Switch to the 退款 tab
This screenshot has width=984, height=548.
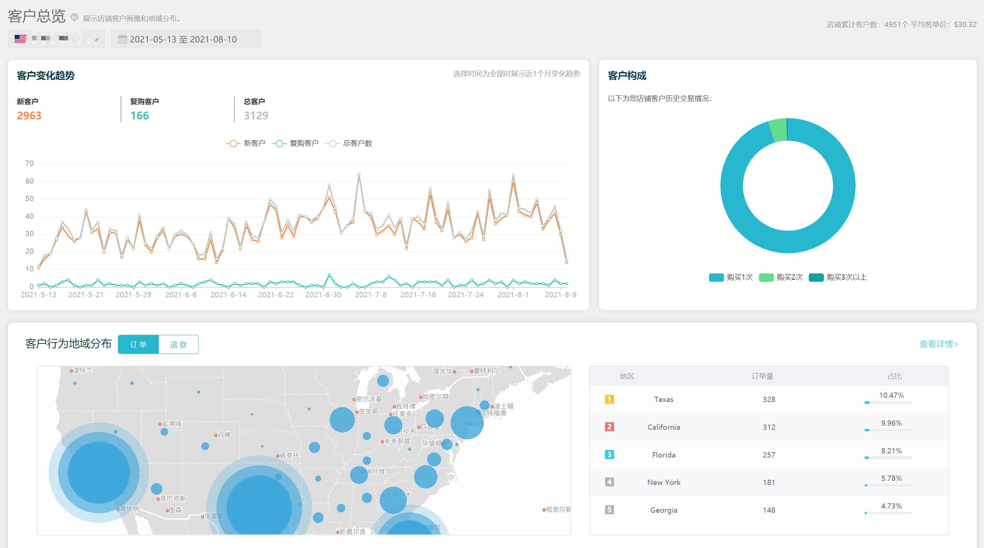click(x=178, y=345)
